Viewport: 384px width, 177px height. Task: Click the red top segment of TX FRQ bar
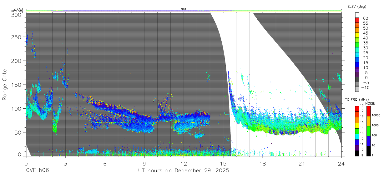(357, 108)
